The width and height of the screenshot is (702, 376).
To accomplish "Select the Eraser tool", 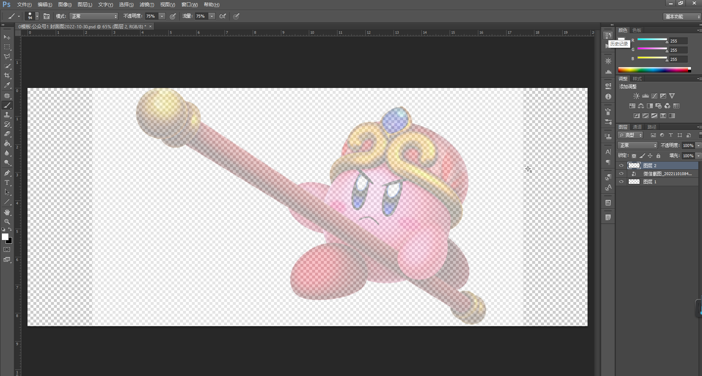I will (x=7, y=134).
